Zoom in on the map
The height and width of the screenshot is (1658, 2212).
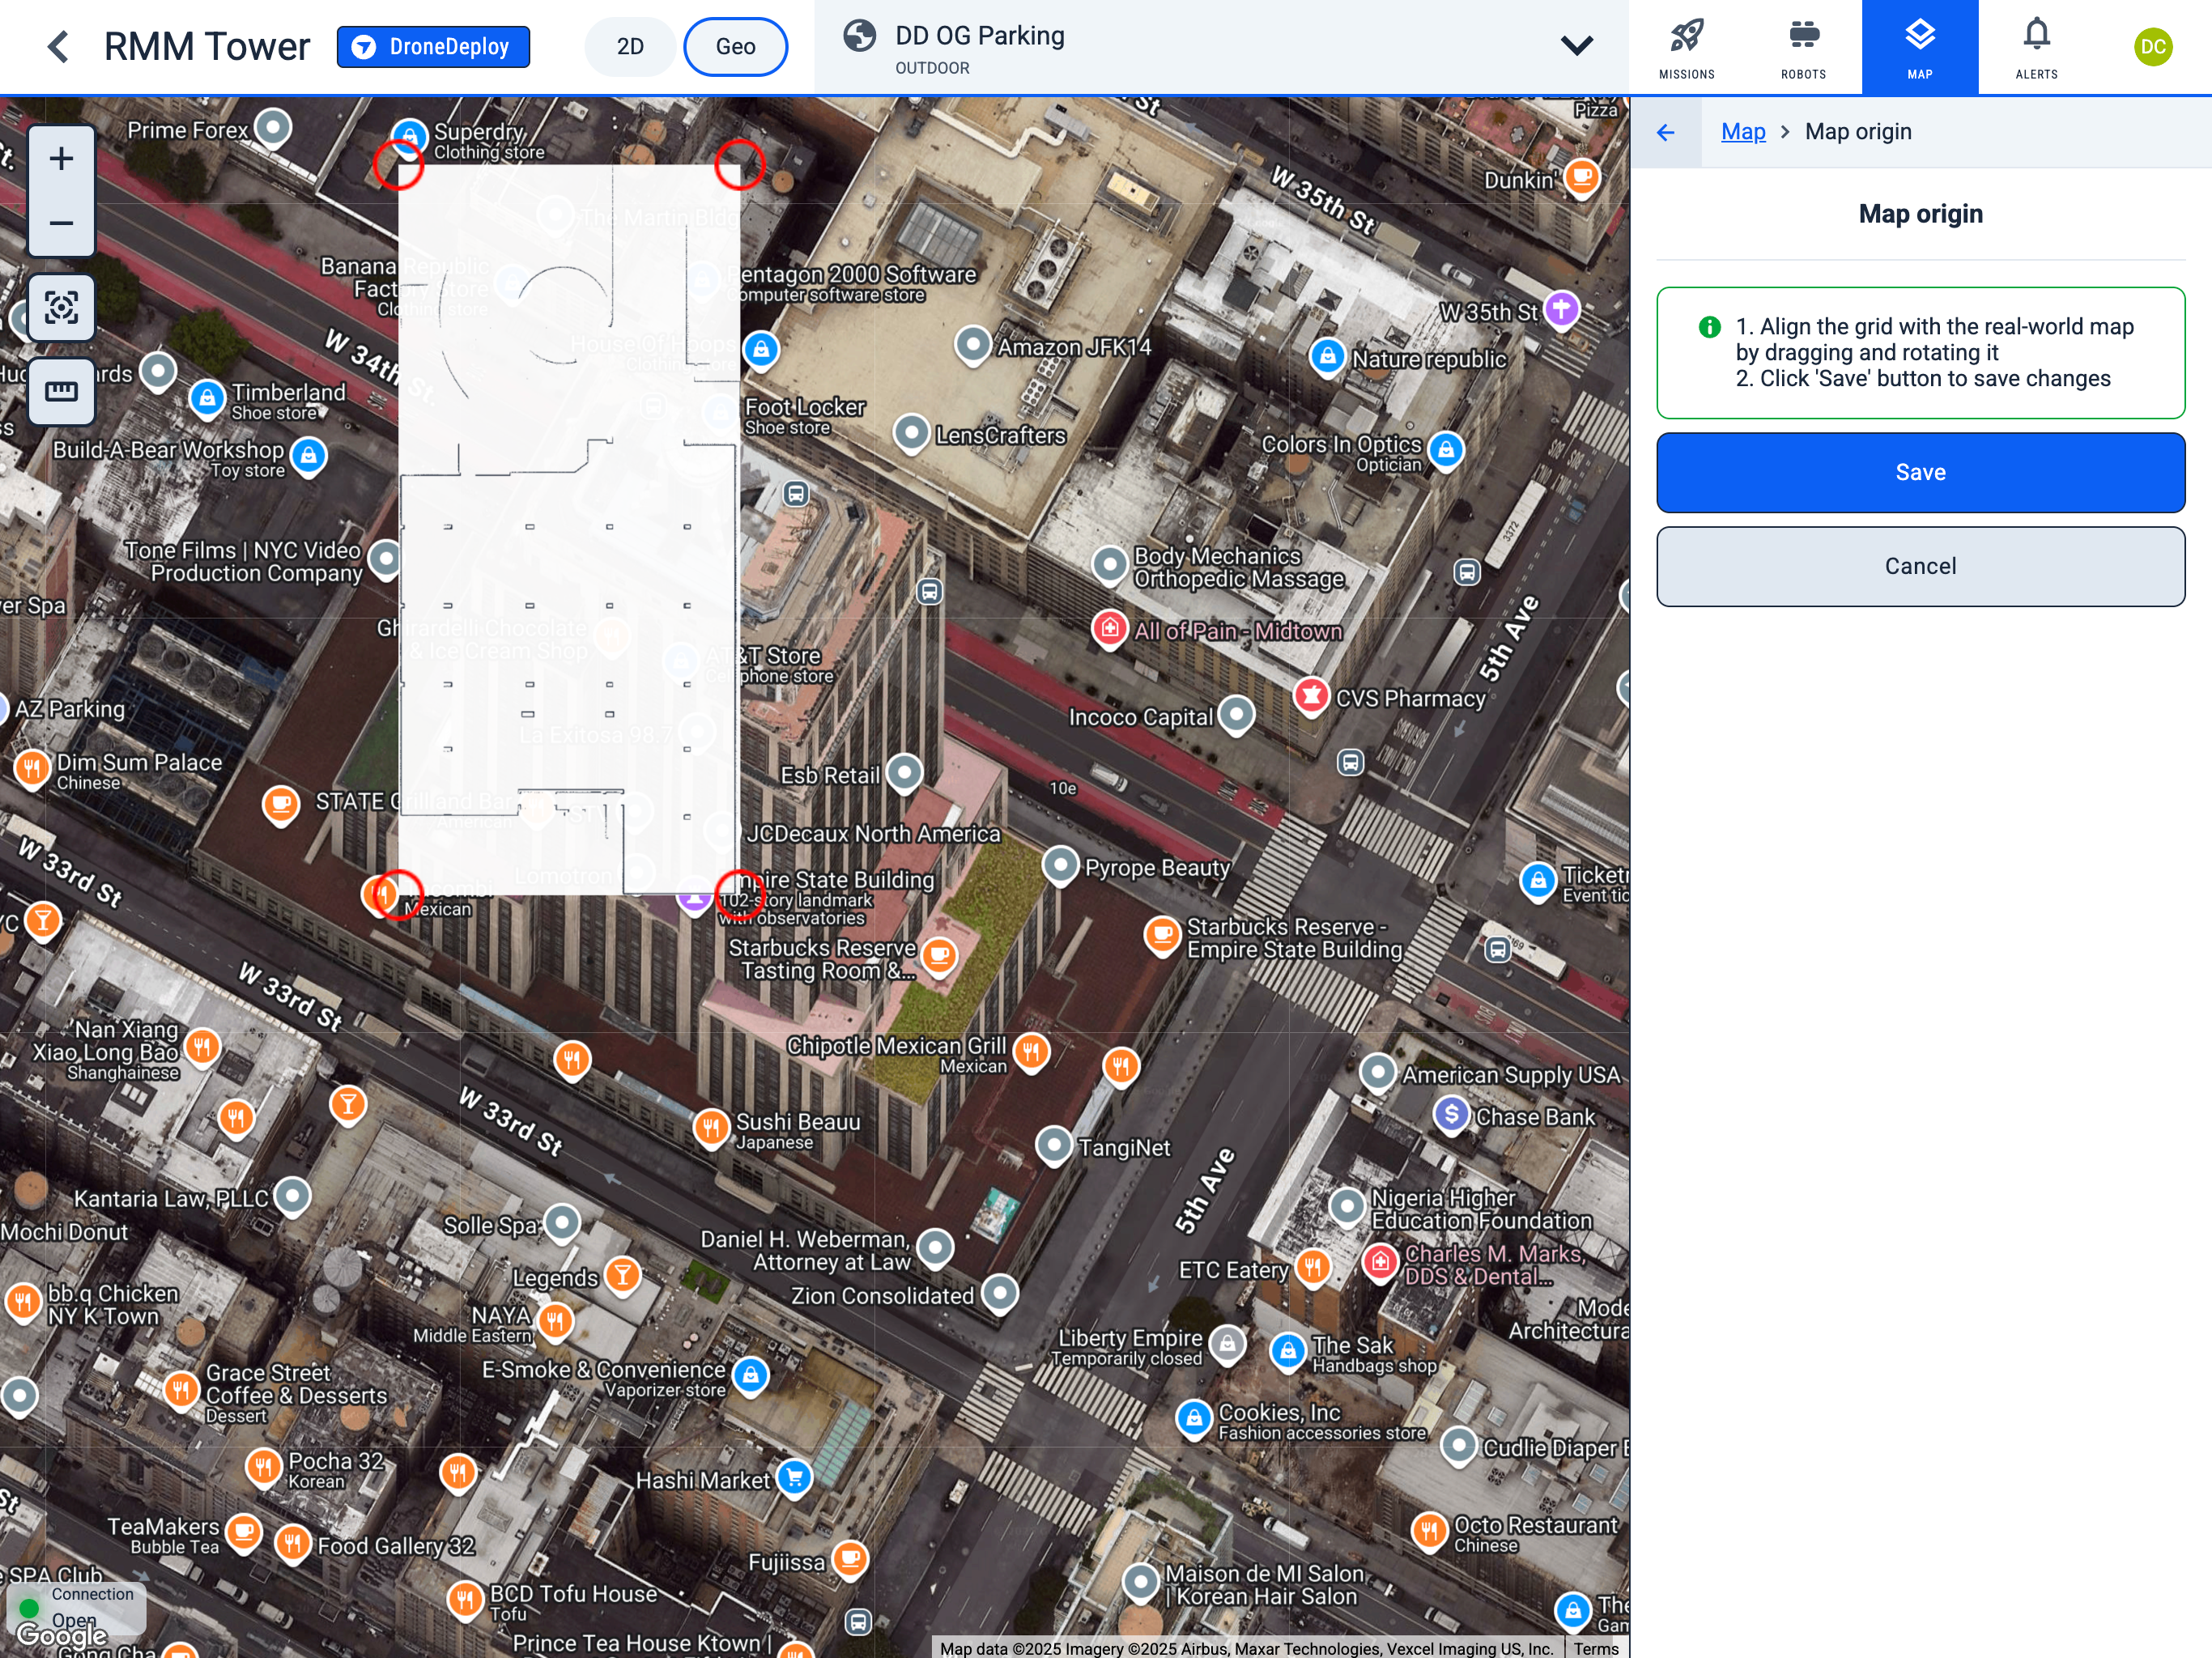tap(62, 157)
